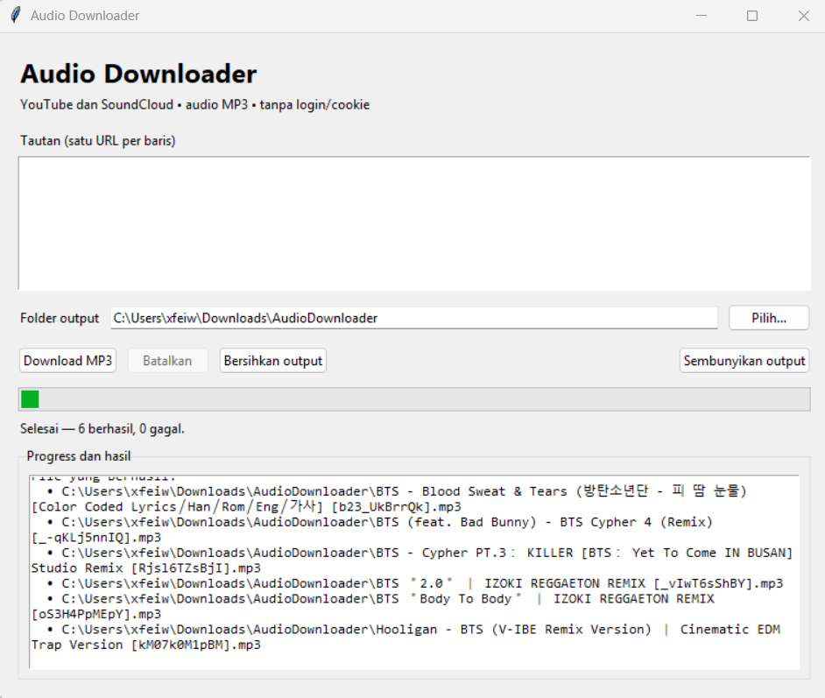Click the feather app icon in title bar
The width and height of the screenshot is (825, 698).
tap(16, 15)
